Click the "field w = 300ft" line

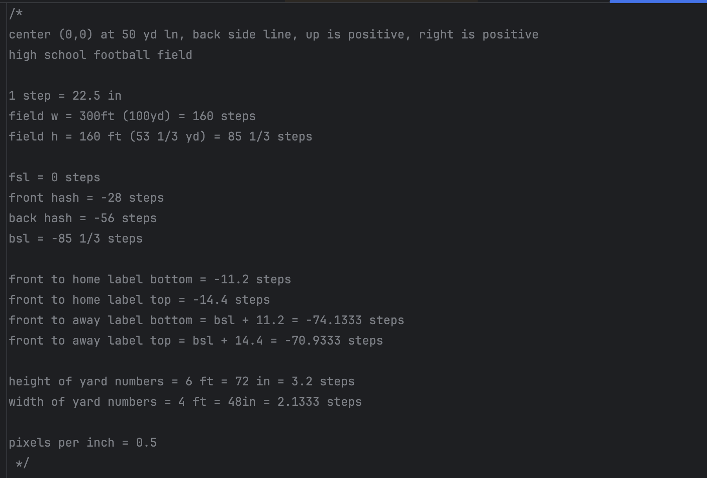[x=132, y=116]
